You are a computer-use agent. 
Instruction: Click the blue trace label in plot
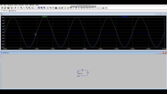point(124,16)
